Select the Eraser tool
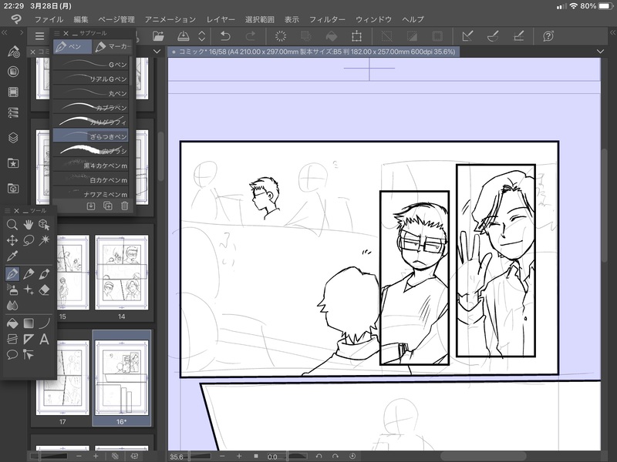Image resolution: width=617 pixels, height=462 pixels. 44,290
